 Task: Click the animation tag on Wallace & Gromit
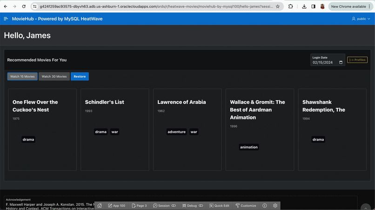(x=249, y=147)
